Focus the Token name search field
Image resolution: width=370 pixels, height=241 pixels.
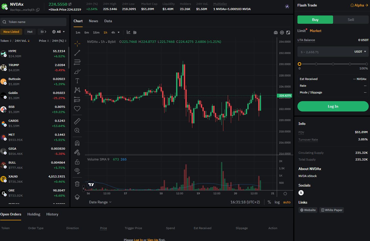click(33, 22)
